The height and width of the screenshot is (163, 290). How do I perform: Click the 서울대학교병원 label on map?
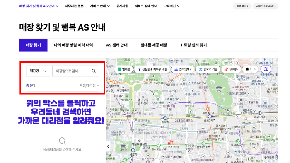pyautogui.click(x=241, y=88)
